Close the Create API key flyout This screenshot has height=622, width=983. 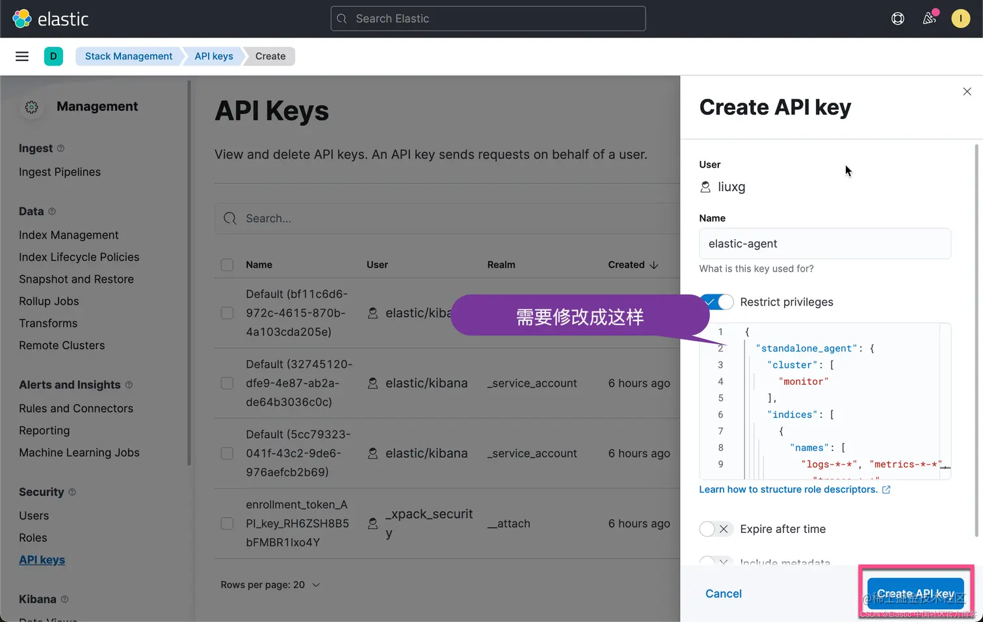click(967, 92)
